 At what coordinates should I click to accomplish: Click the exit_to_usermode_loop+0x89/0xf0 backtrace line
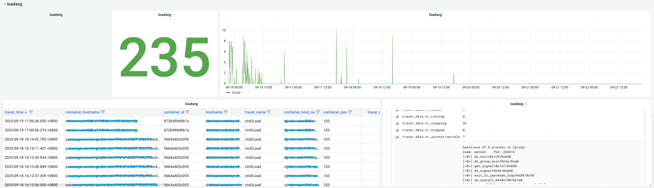point(498,175)
